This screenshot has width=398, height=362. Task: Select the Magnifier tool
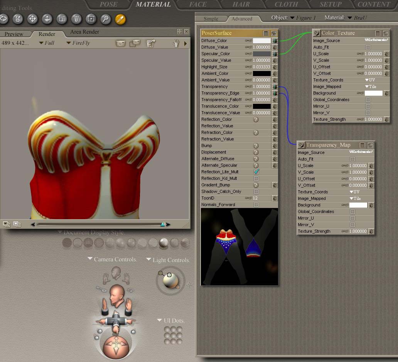point(105,19)
